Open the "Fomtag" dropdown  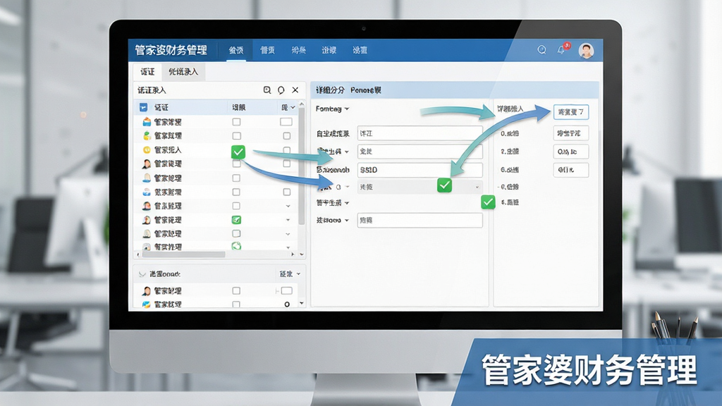[x=333, y=109]
